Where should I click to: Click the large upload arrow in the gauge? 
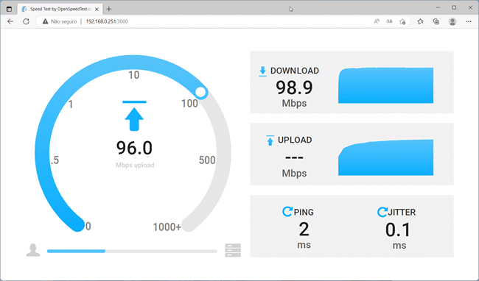[134, 115]
